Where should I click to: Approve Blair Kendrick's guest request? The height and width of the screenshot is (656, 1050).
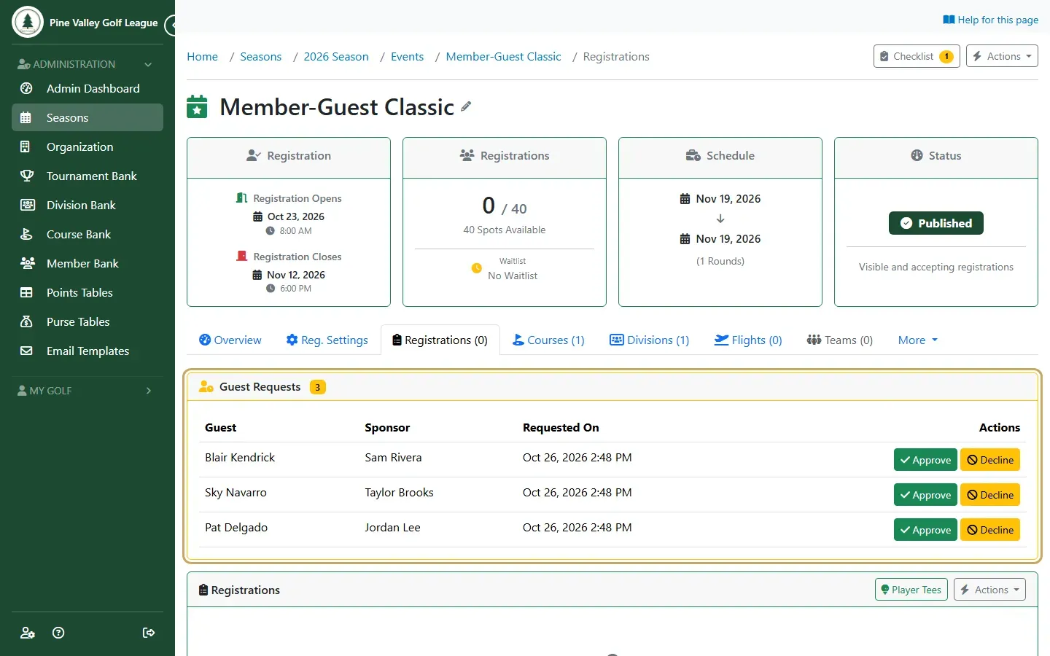click(925, 460)
